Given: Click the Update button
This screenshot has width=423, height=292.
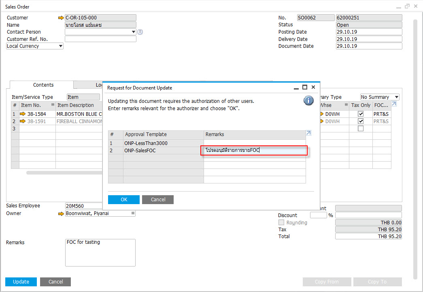Looking at the screenshot, I should (21, 282).
